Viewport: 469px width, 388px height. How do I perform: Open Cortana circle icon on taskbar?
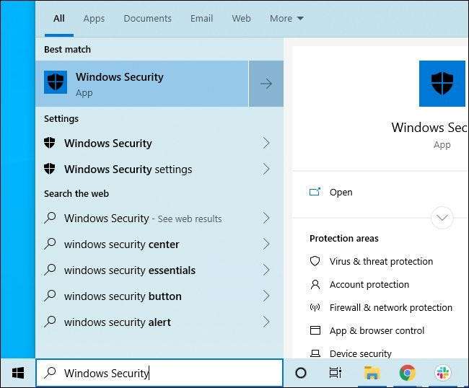click(x=302, y=373)
